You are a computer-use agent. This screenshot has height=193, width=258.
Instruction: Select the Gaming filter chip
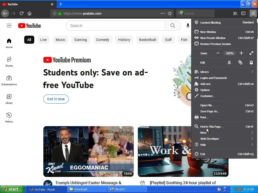tap(80, 40)
